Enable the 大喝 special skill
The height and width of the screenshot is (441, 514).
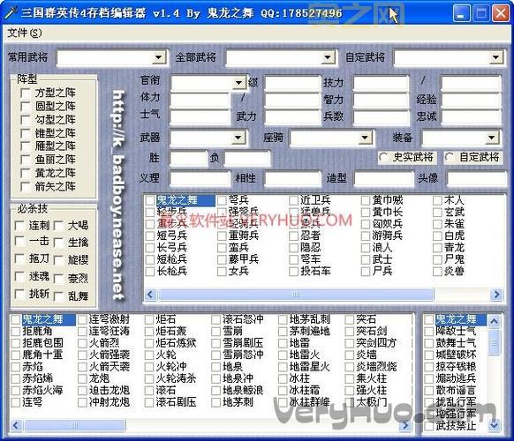58,226
